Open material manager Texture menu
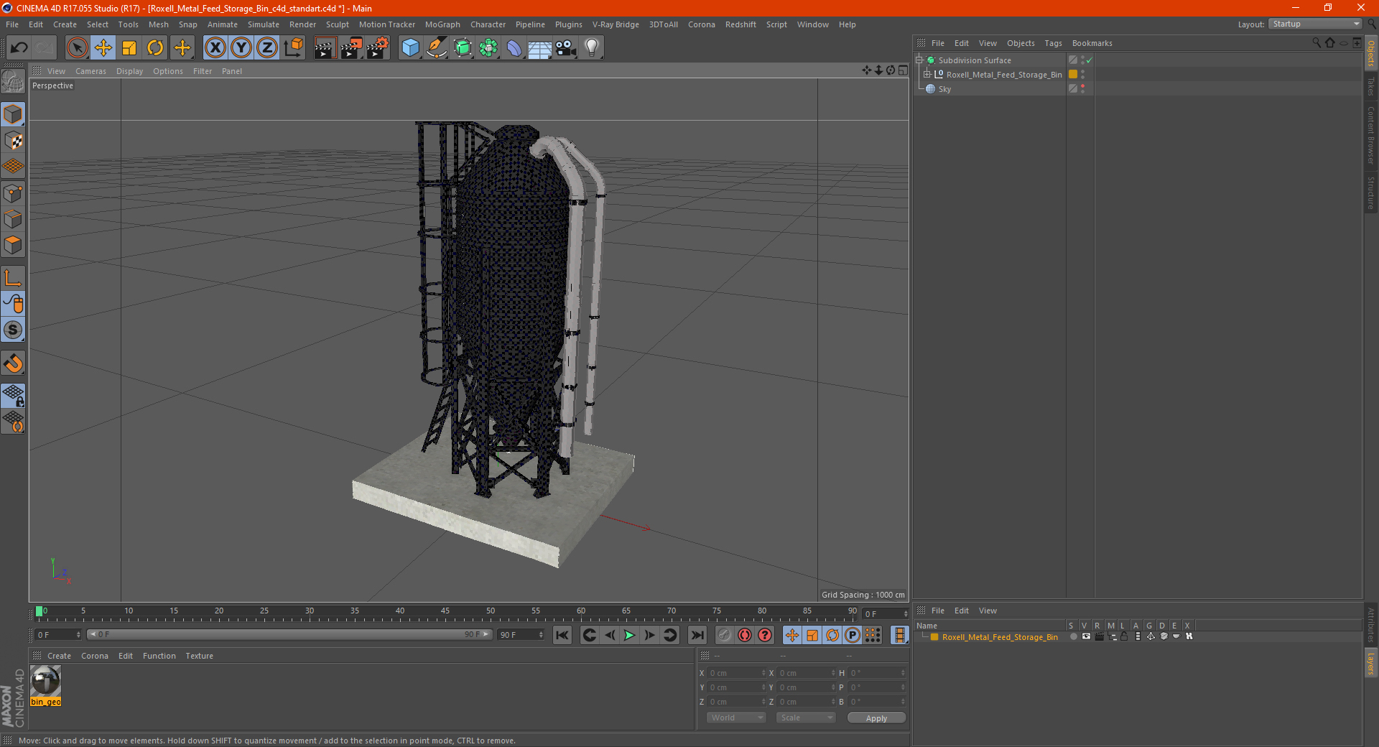The image size is (1379, 747). 199,656
